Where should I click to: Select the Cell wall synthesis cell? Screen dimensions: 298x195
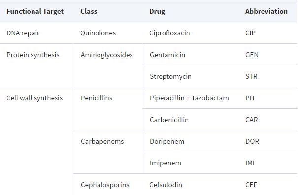(x=34, y=98)
